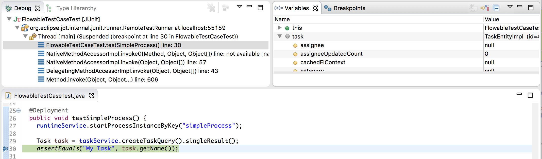Select the assignee field row

406,45
